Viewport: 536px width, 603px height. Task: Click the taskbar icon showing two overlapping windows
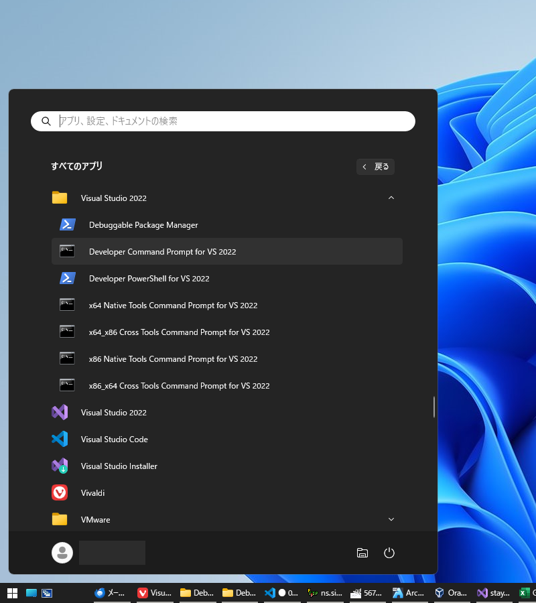[47, 593]
